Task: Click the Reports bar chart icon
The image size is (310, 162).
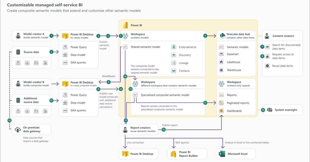Action: point(221,95)
